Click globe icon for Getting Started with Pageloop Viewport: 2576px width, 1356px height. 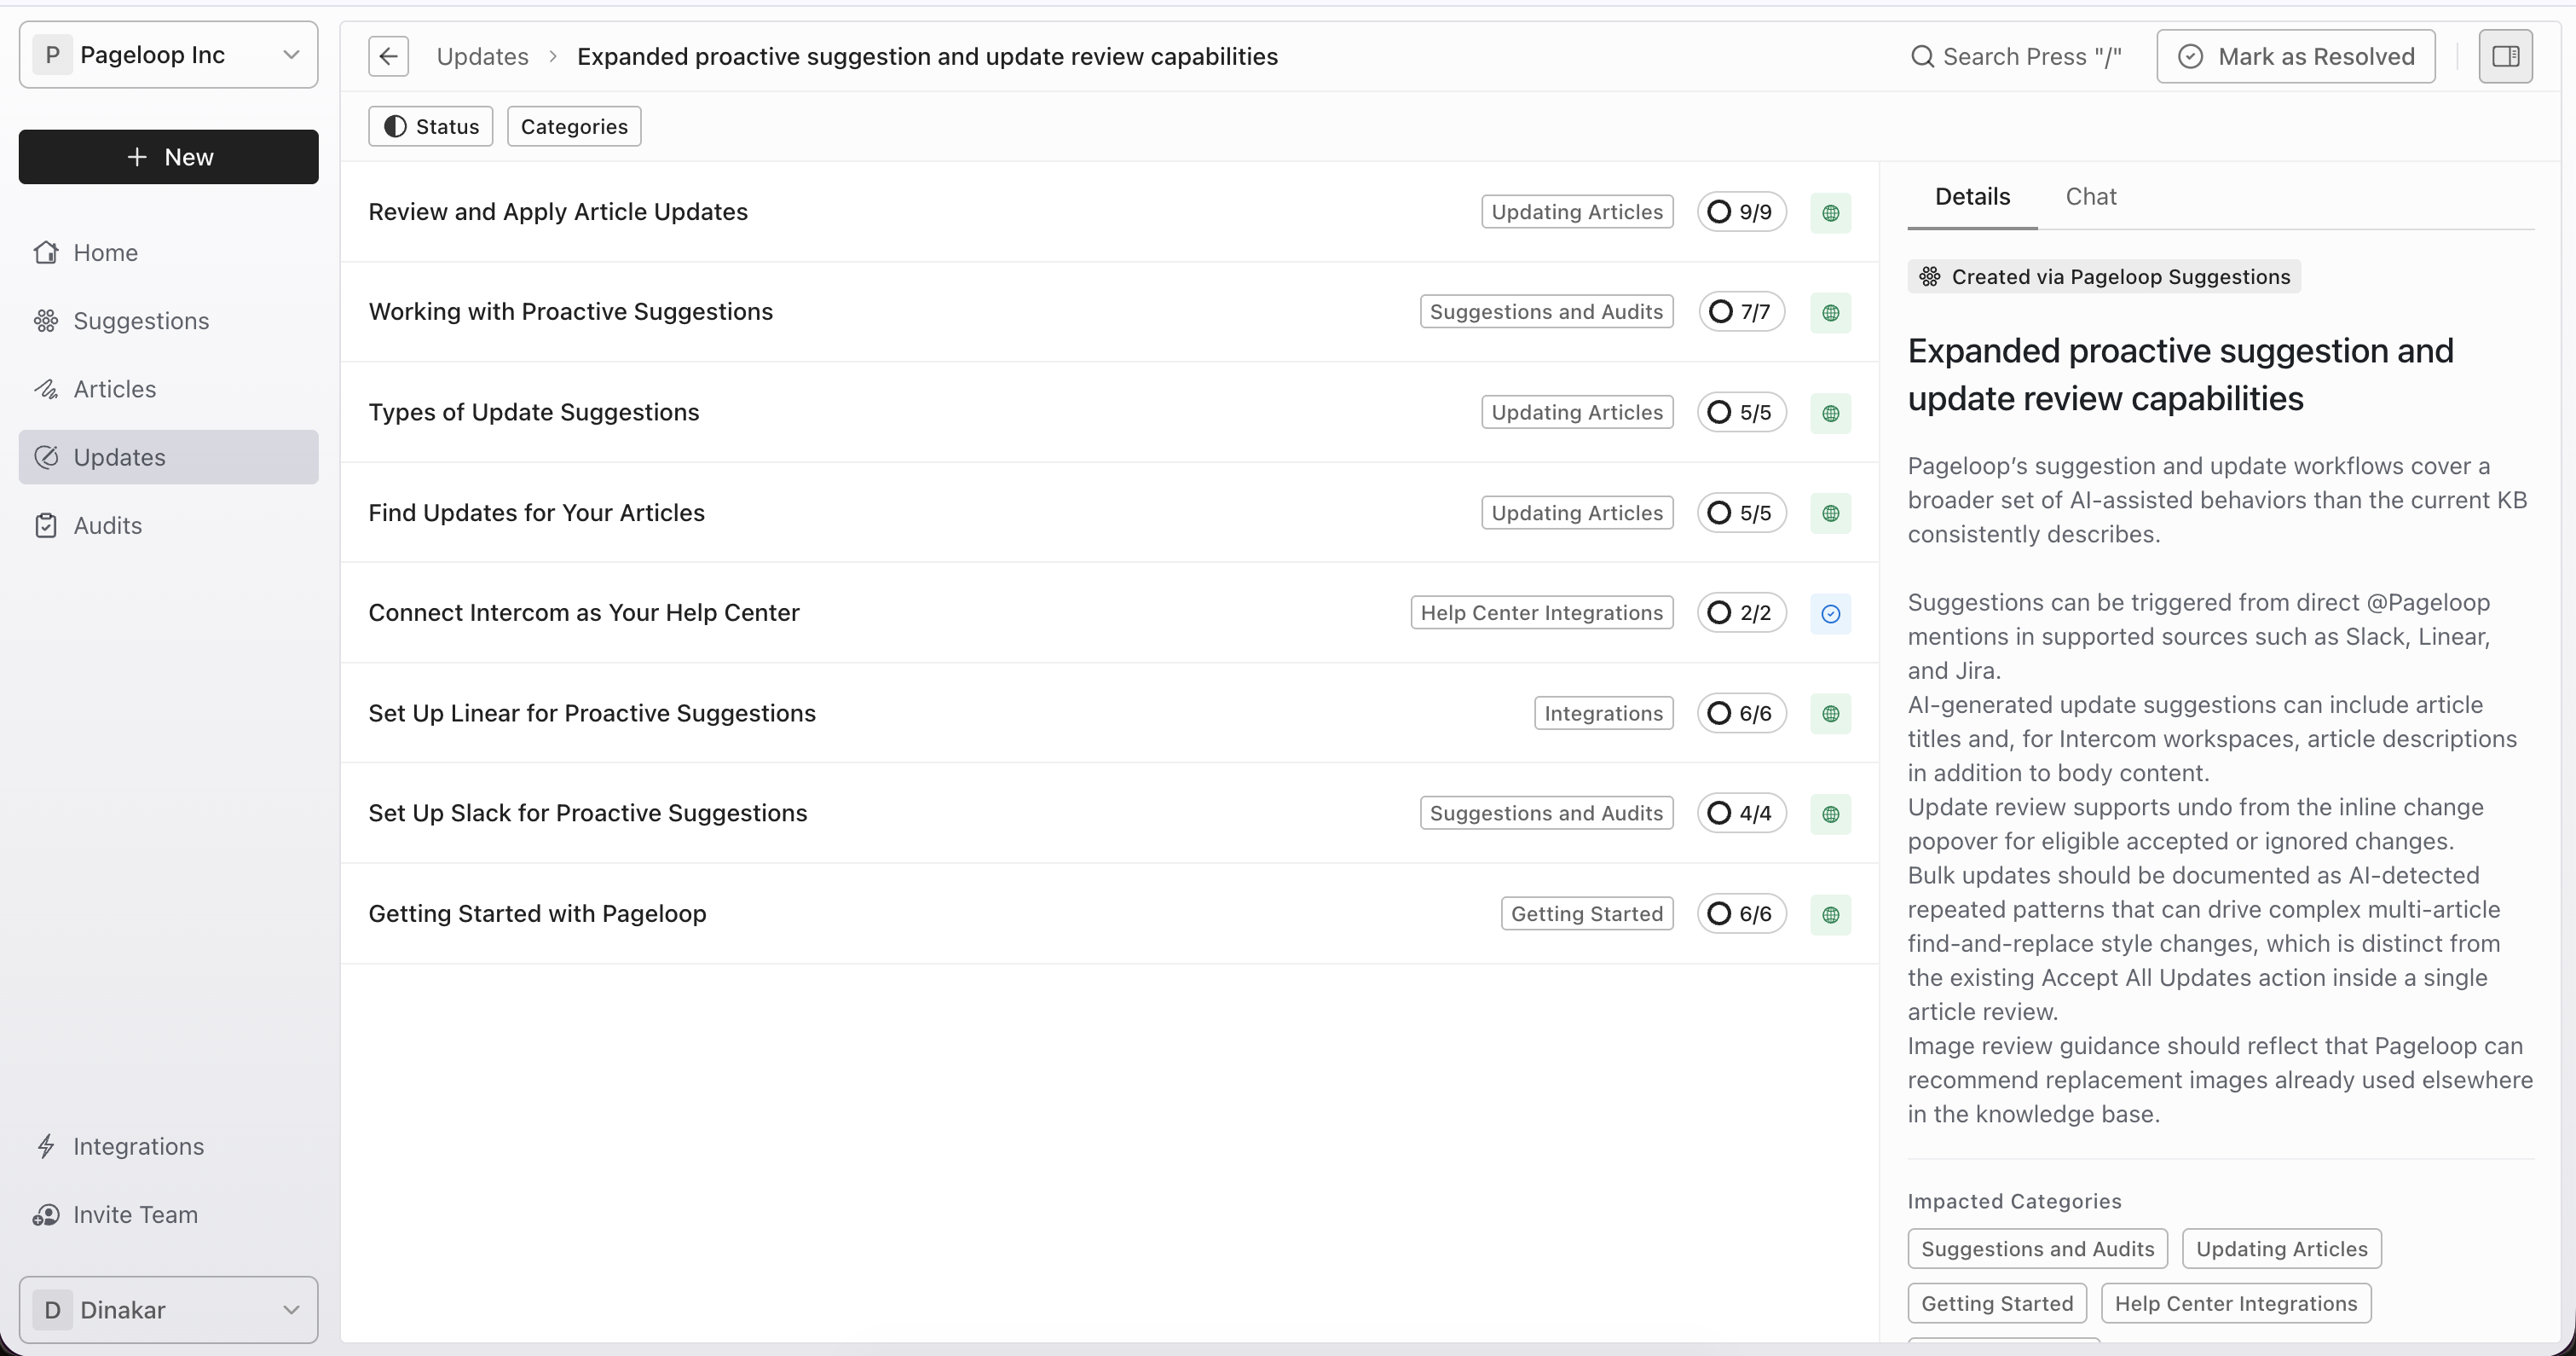tap(1830, 915)
